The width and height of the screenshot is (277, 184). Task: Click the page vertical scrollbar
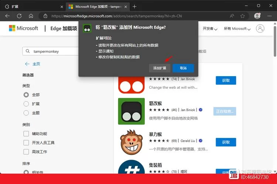275,41
